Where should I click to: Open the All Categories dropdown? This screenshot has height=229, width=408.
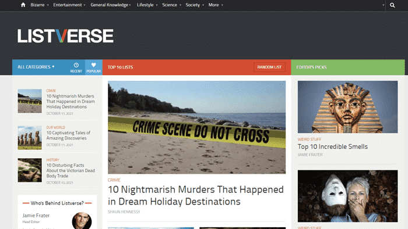pyautogui.click(x=36, y=67)
